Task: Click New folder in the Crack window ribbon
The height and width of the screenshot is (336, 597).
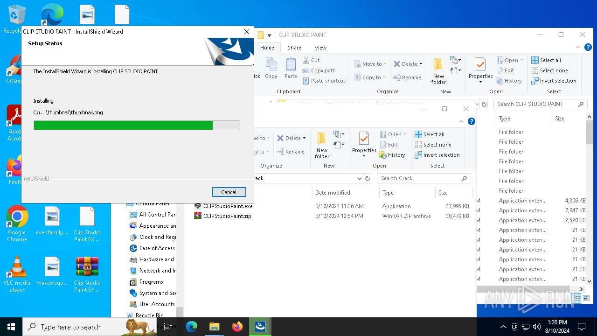Action: coord(322,145)
